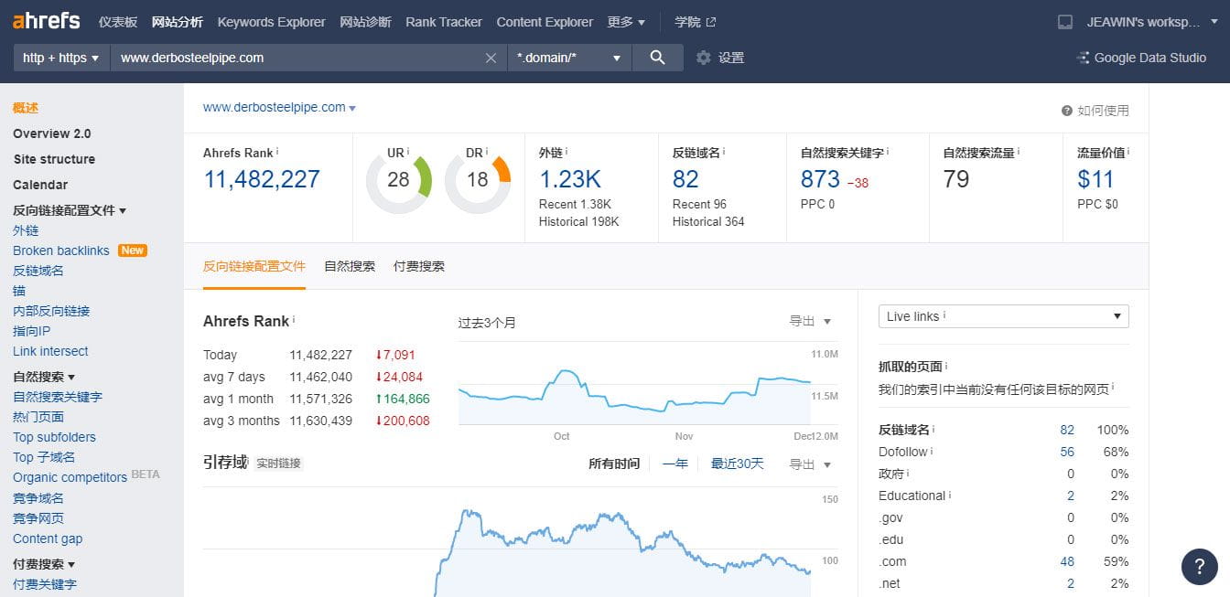Click the UR 28 donut gauge
1230x597 pixels.
coord(398,181)
